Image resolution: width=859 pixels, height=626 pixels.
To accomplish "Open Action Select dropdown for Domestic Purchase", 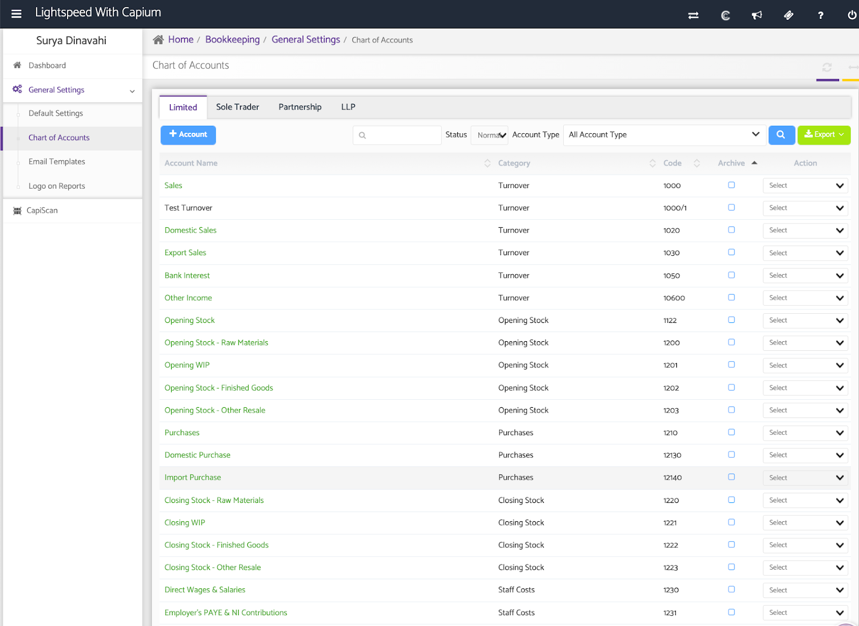I will pos(805,455).
